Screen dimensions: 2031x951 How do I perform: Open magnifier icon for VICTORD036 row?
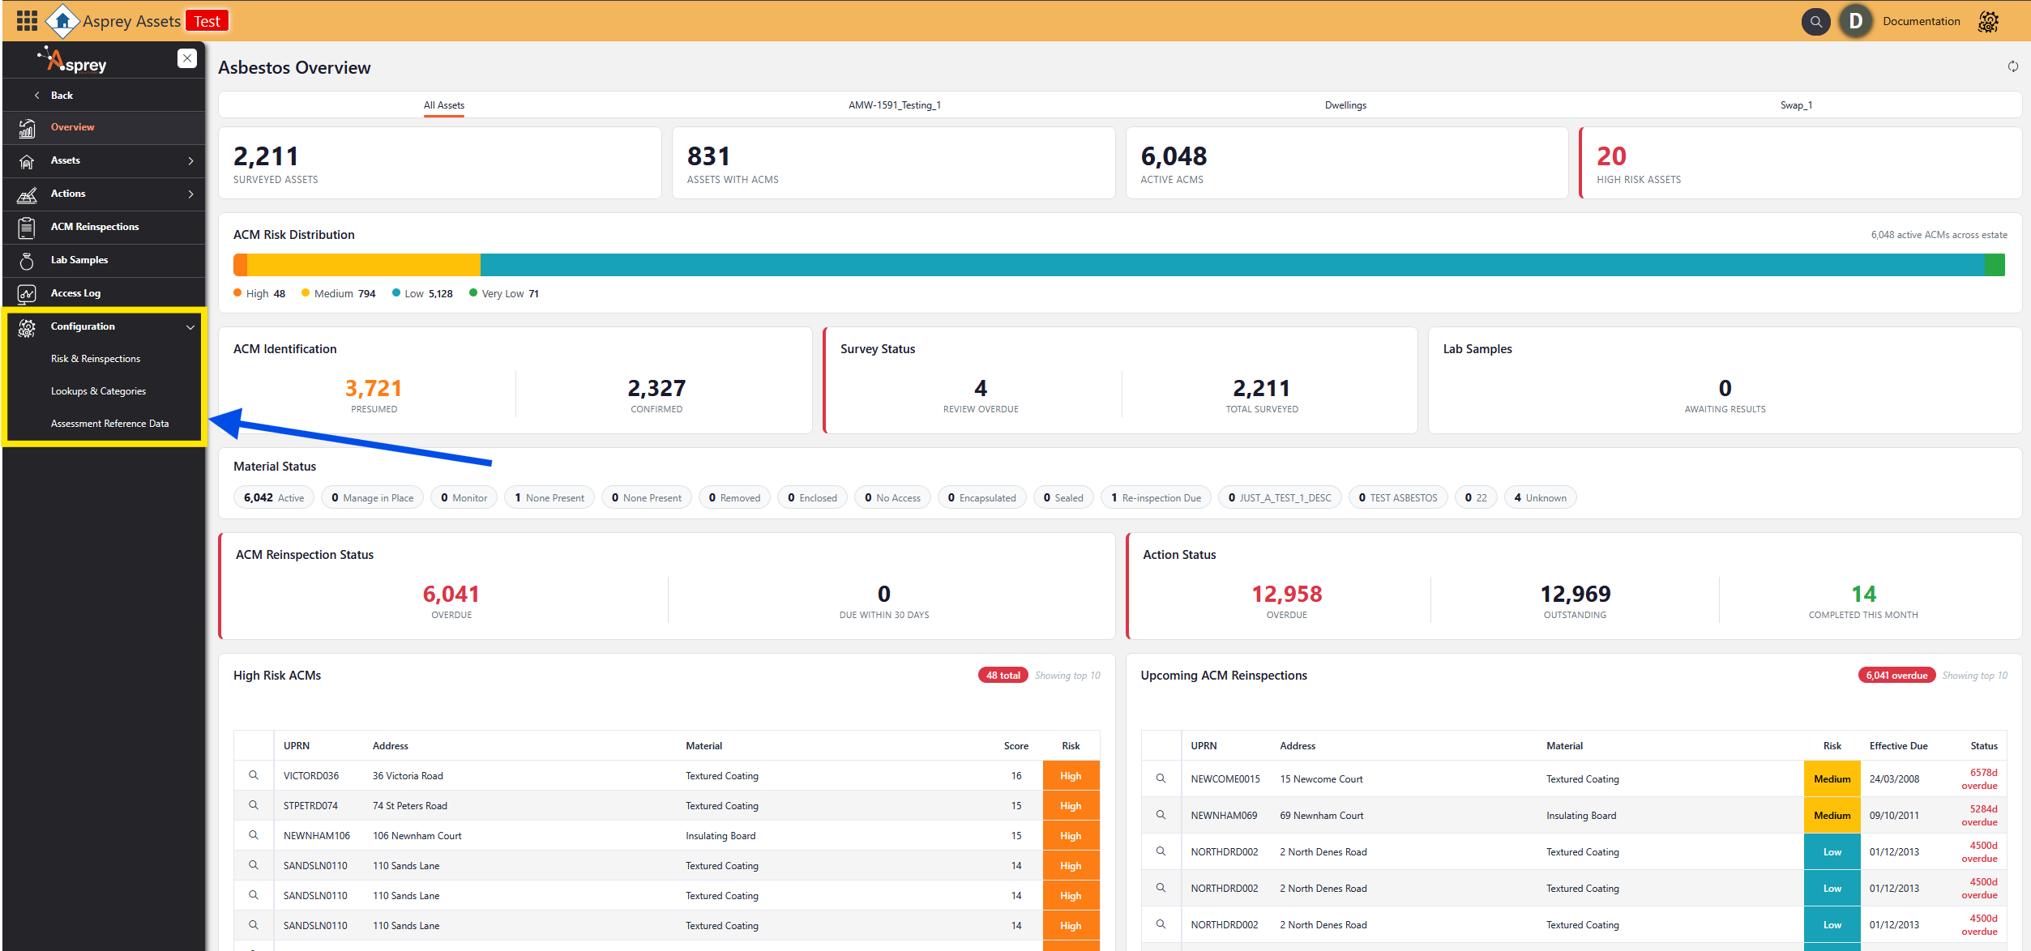click(x=254, y=775)
